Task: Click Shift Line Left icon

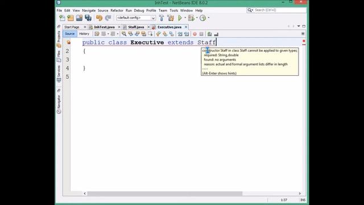Action: 180,34
